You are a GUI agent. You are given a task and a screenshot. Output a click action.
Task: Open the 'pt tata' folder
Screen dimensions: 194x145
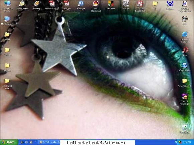[7, 68]
